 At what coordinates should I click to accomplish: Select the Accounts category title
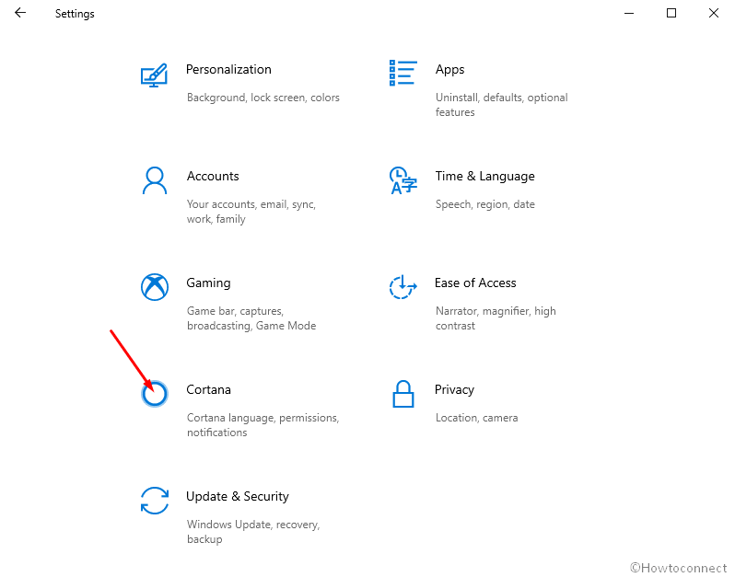click(x=213, y=177)
